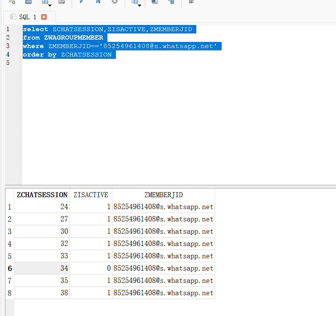Click ZCHATSESSION cell with value 32
The image size is (336, 316).
click(x=42, y=244)
